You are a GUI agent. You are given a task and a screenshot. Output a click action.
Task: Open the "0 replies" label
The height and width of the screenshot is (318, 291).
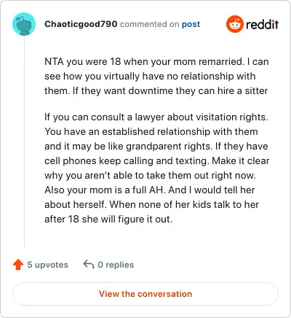point(116,265)
